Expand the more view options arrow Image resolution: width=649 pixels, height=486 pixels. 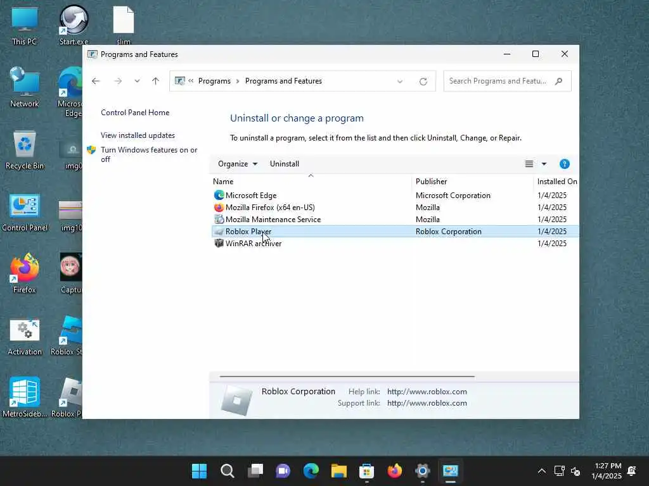click(x=544, y=164)
